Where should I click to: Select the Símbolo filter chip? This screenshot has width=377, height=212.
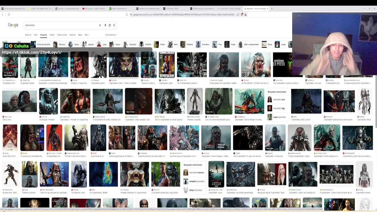145,44
